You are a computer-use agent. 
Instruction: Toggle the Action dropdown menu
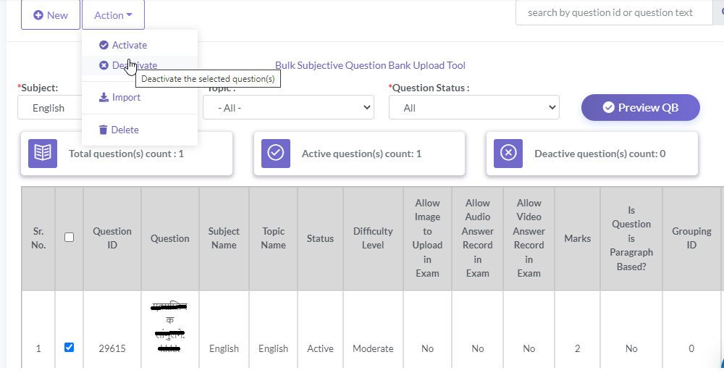[113, 14]
